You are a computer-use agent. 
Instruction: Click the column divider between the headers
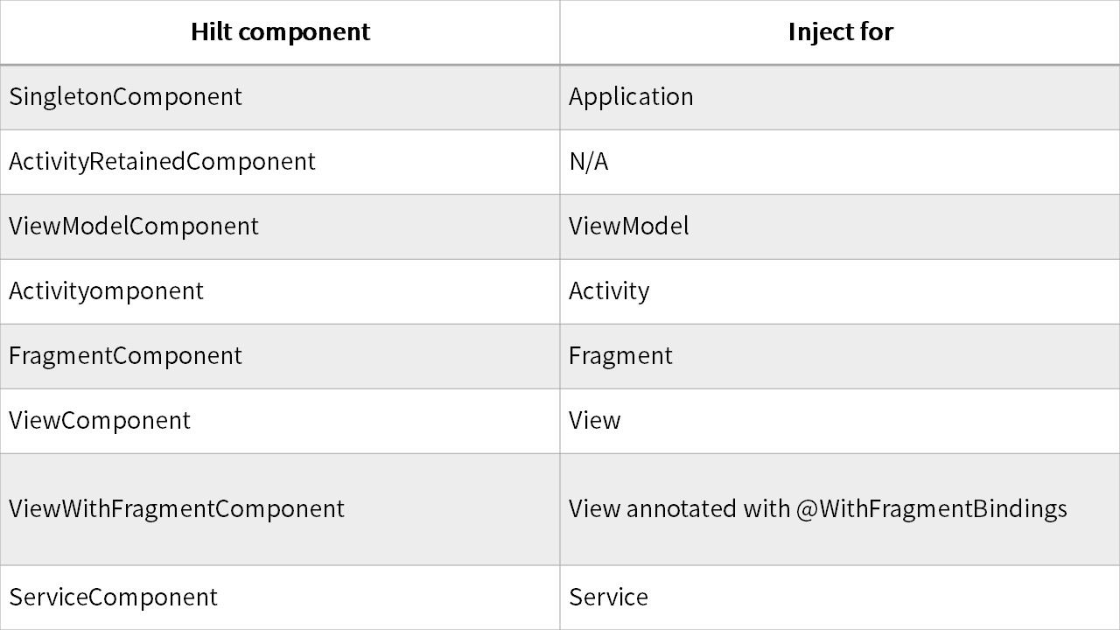(x=560, y=32)
